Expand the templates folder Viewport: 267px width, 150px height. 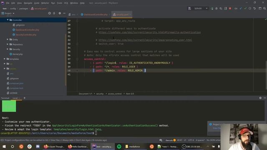[x=5, y=59]
